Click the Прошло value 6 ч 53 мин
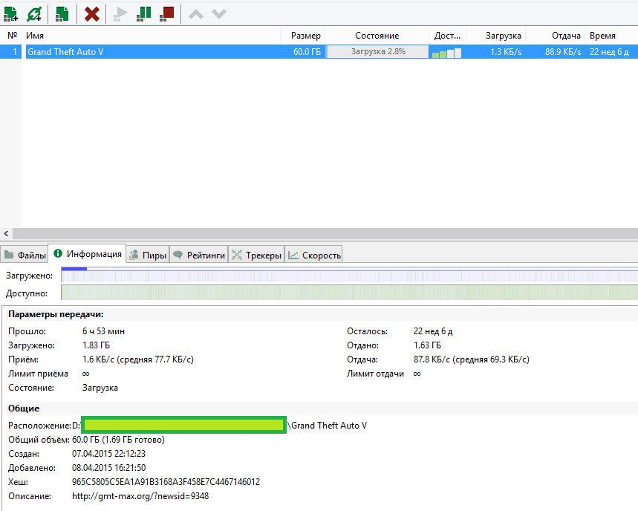The width and height of the screenshot is (638, 511). pyautogui.click(x=103, y=331)
